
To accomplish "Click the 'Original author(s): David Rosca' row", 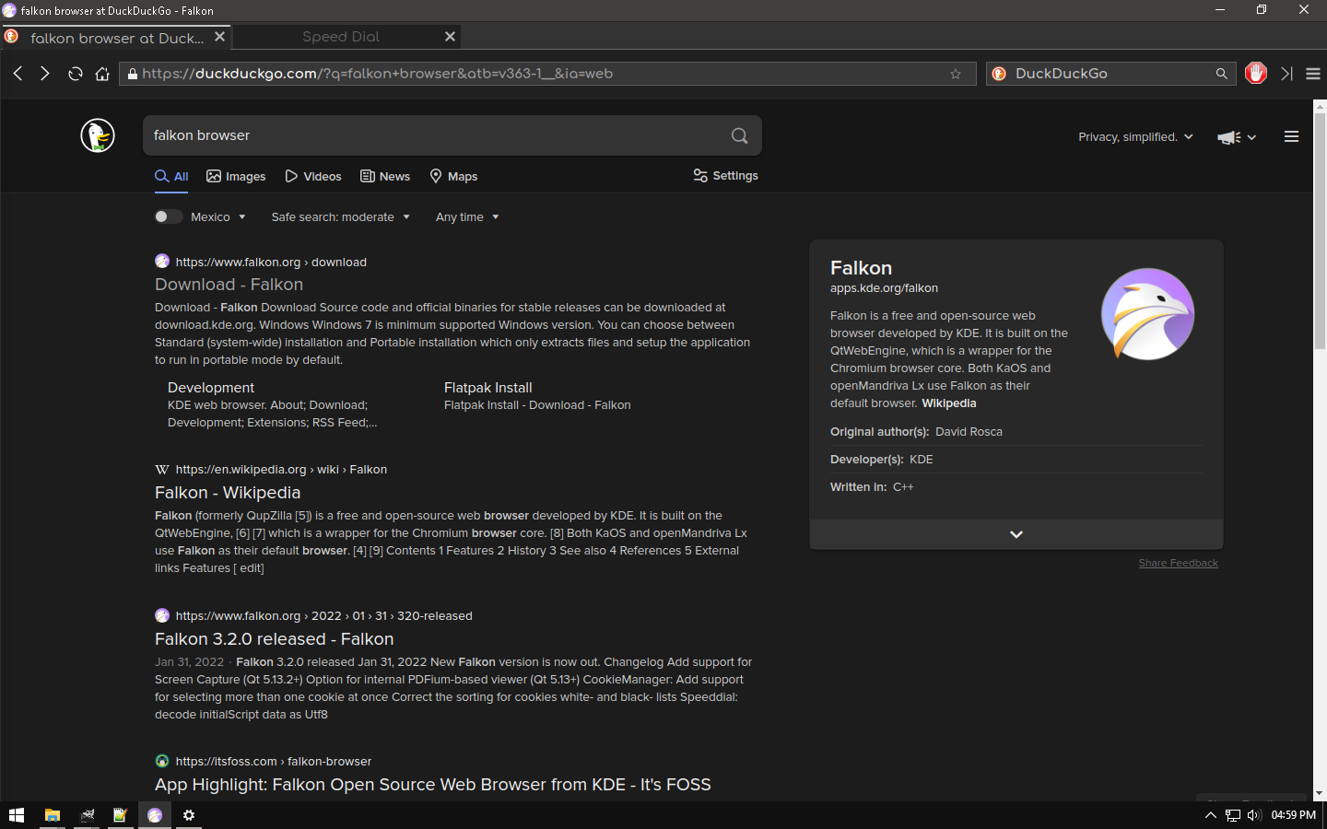I will coord(1016,432).
